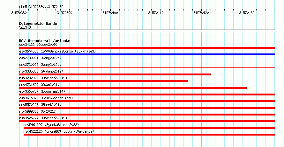Select the red bar under nsv3525777

click(x=147, y=121)
